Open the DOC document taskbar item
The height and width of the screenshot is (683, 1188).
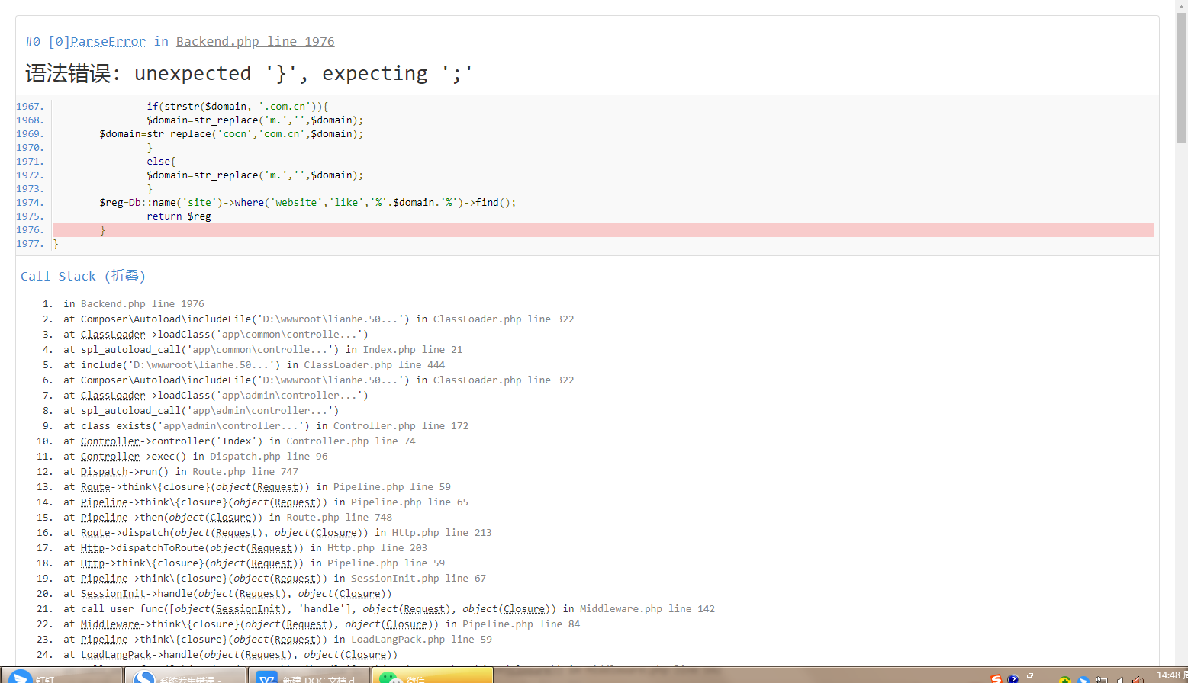tap(309, 677)
